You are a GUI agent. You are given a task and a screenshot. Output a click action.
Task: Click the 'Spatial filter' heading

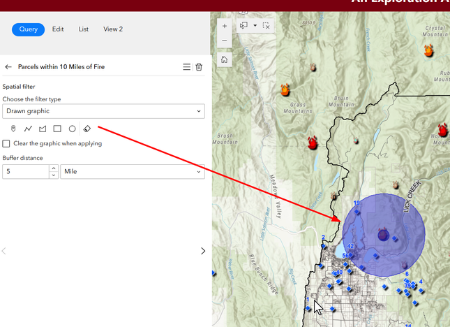tap(19, 87)
